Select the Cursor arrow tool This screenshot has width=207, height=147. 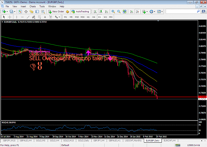(4, 17)
